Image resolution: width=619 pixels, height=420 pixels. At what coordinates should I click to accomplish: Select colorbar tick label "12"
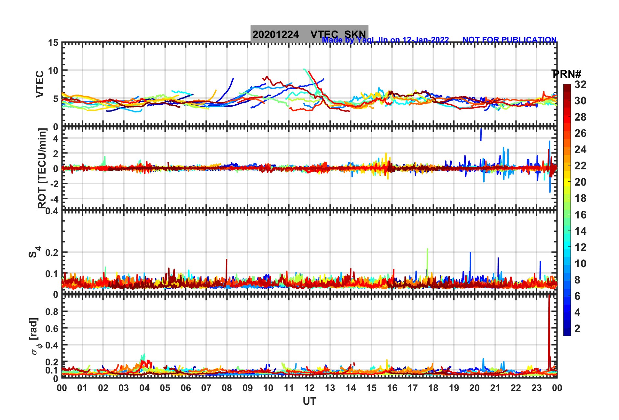[580, 247]
